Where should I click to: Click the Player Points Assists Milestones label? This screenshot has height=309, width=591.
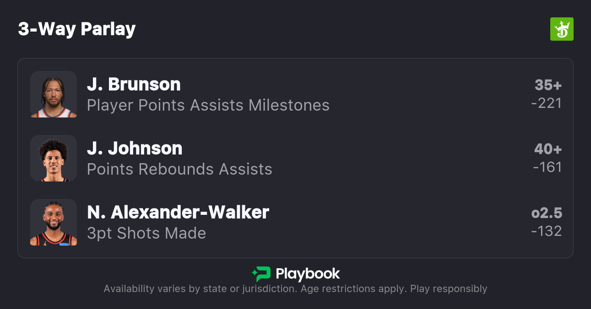point(208,105)
